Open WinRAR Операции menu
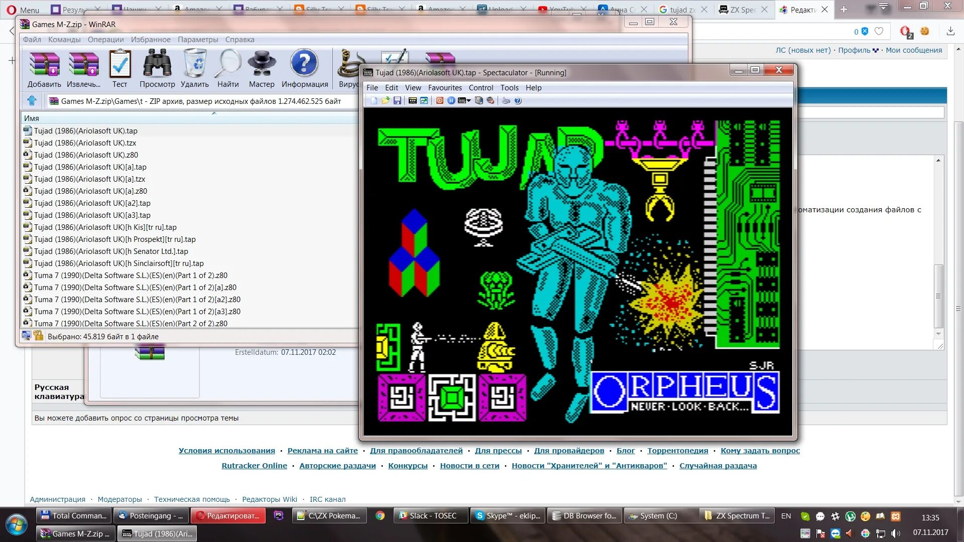The image size is (964, 542). (x=105, y=39)
